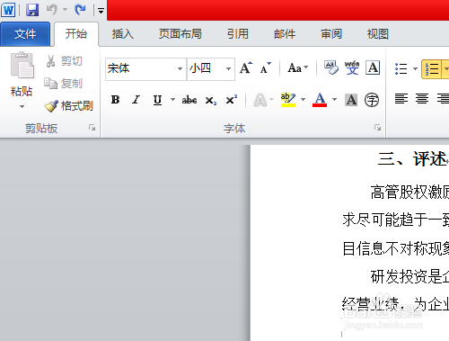Open the 审阅 tab
449x341 pixels.
(331, 34)
